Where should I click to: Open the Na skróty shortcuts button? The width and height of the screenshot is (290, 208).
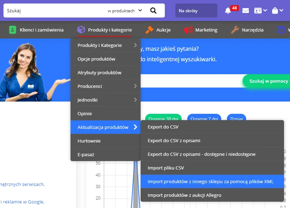[196, 11]
